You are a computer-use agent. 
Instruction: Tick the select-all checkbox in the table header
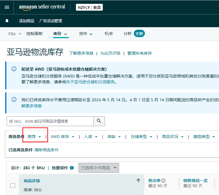pyautogui.click(x=13, y=185)
